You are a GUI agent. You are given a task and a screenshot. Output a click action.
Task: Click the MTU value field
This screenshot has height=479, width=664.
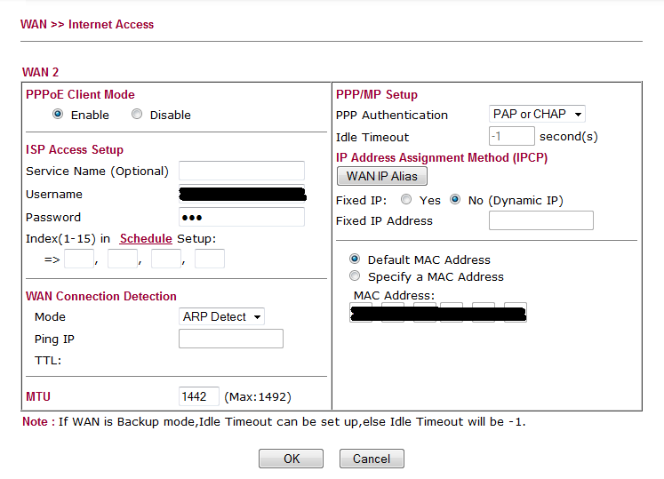point(198,396)
